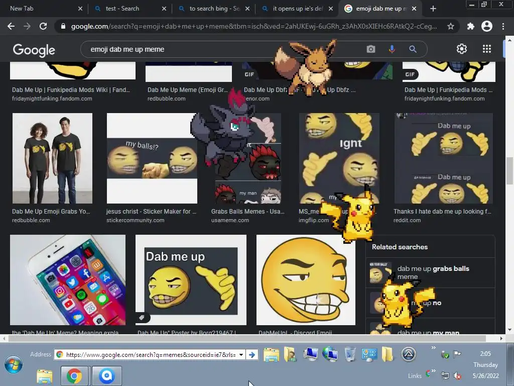Open the Address toolbar dropdown arrow
Screen dimensions: 514x386
(241, 354)
